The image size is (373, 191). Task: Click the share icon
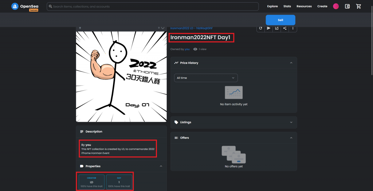point(285,28)
